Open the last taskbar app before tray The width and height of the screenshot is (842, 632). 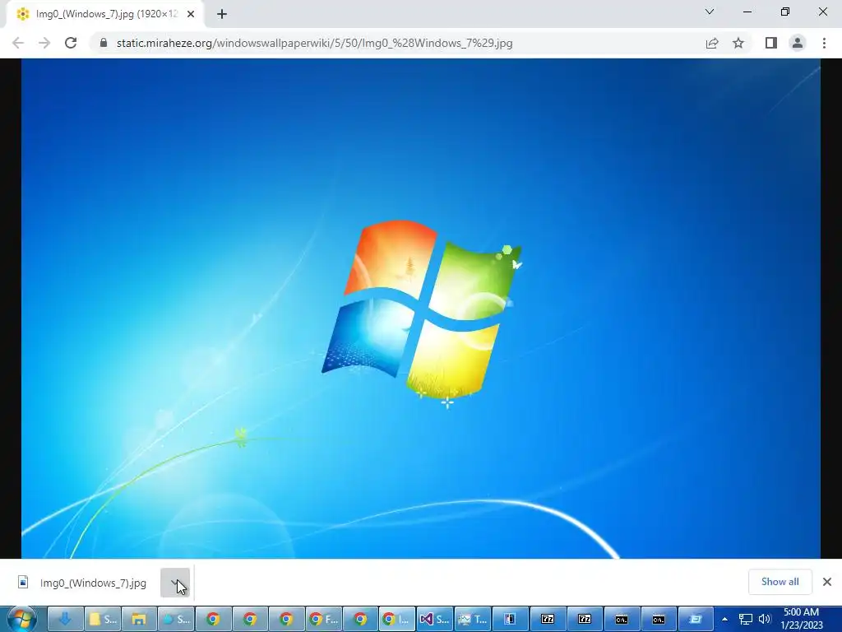[696, 619]
